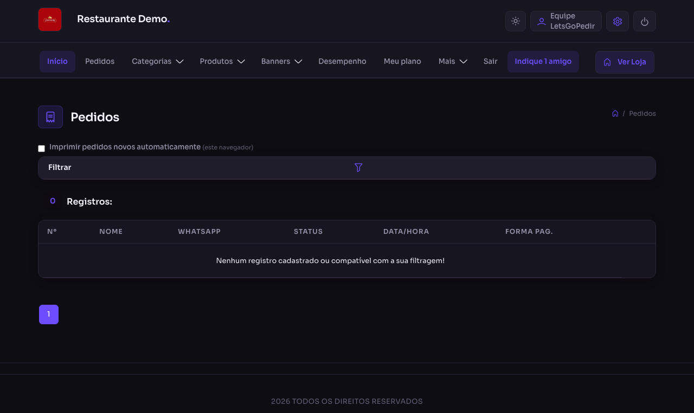Click the FORMA PAG. column header
The width and height of the screenshot is (694, 413).
(x=529, y=232)
